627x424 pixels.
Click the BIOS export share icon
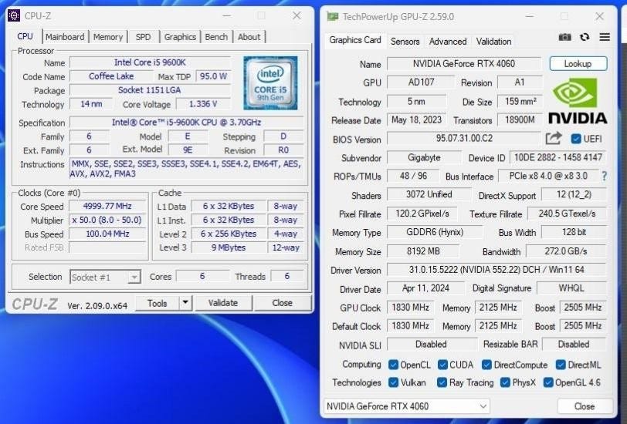click(x=554, y=139)
